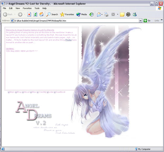
Task: Click the Angel Dreams V.2 logo
Action: tap(33, 113)
